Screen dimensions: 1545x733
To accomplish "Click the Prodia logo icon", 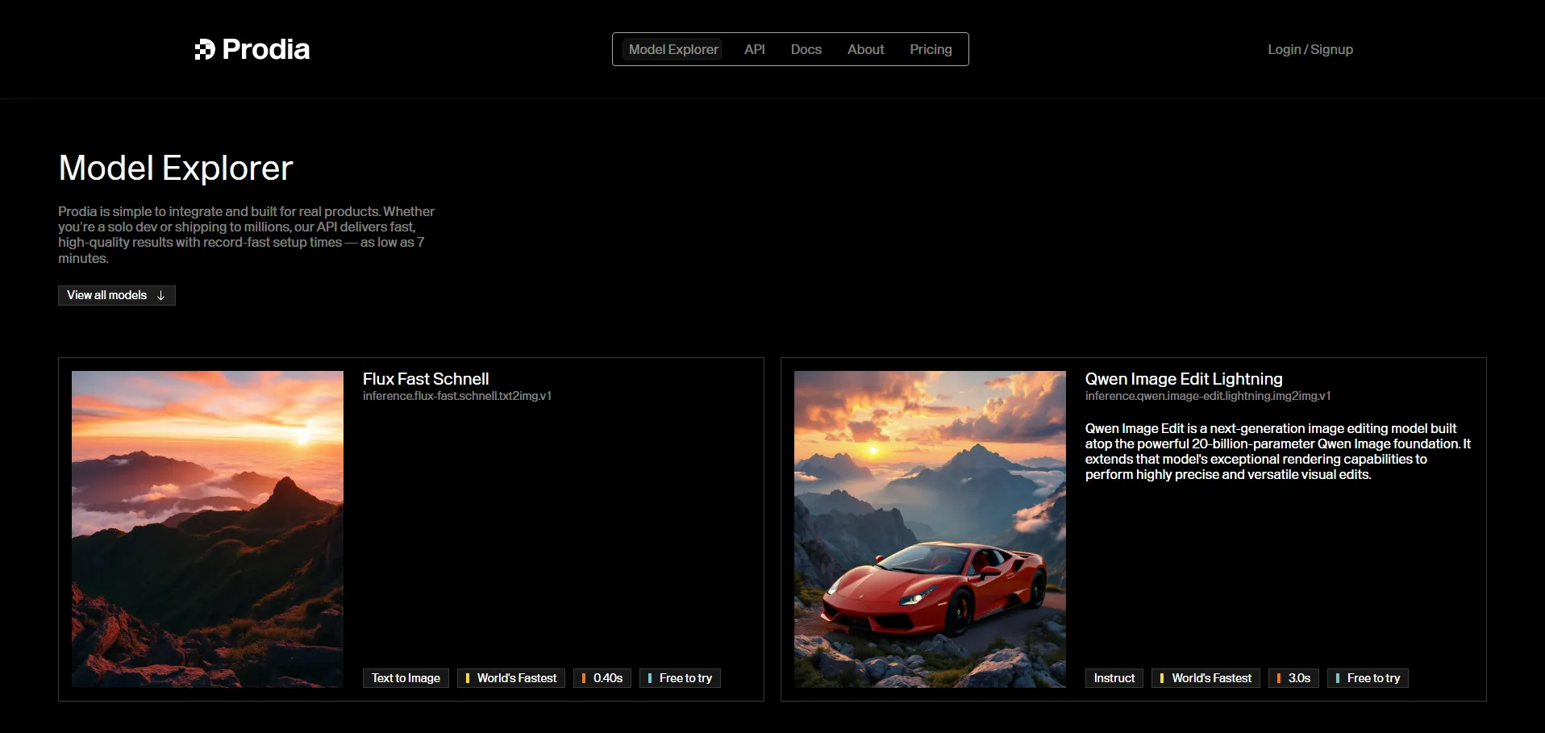I will (x=205, y=50).
